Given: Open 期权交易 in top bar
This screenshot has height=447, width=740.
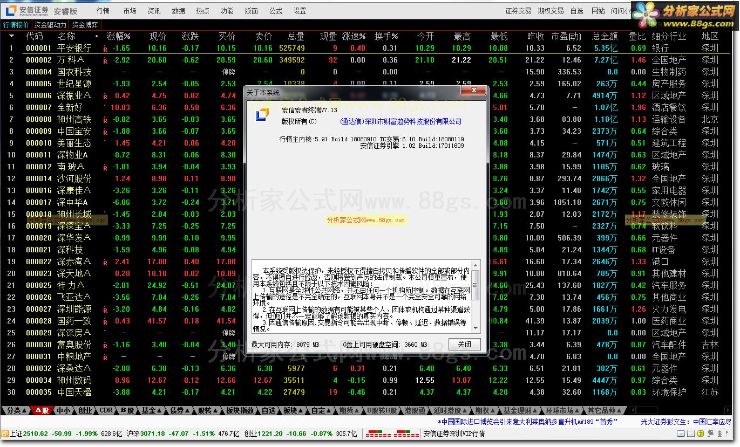Looking at the screenshot, I should 551,11.
